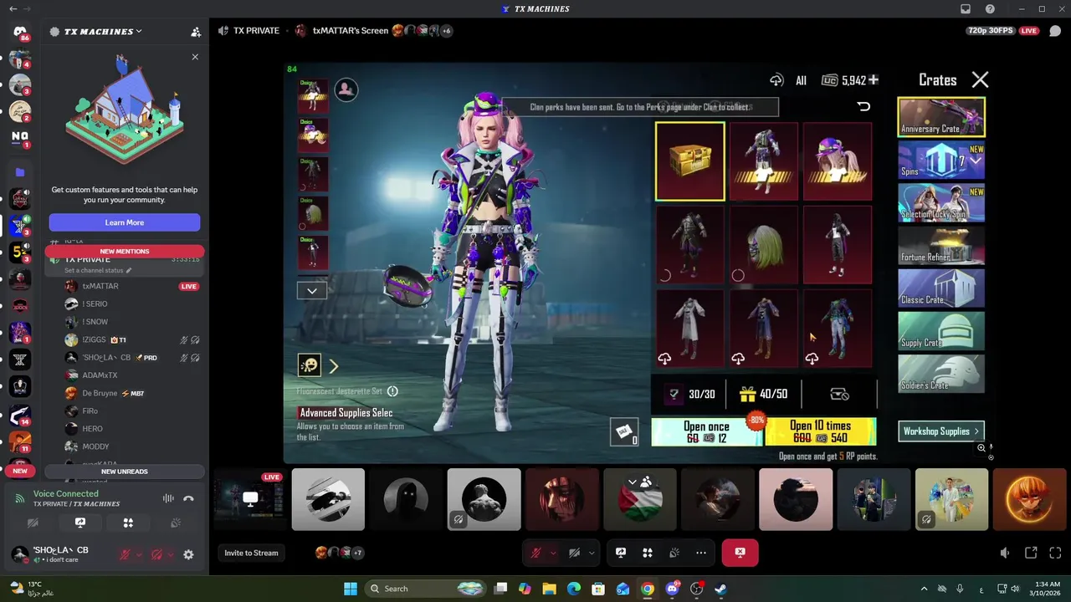Open soundboard in voice connected panel
The width and height of the screenshot is (1071, 602).
coord(176,523)
